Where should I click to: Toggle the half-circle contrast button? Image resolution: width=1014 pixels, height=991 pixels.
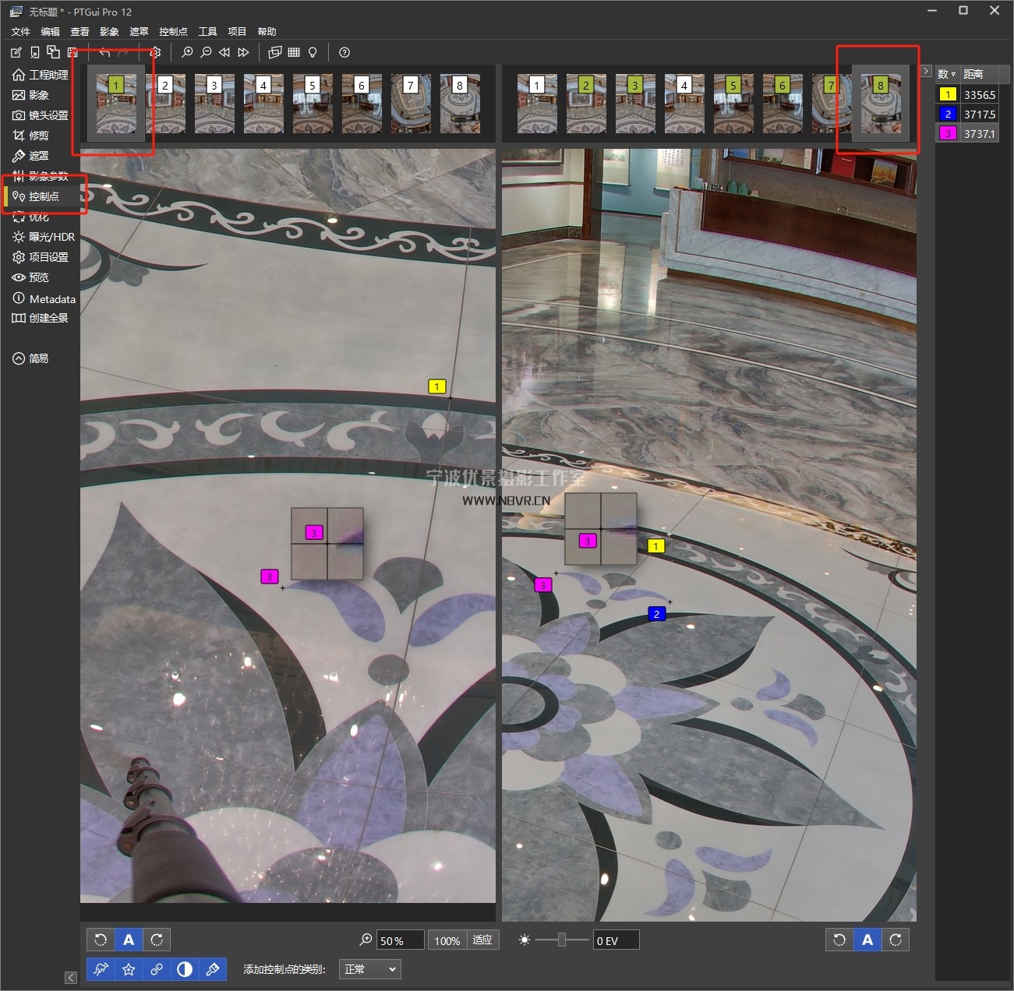pyautogui.click(x=185, y=969)
